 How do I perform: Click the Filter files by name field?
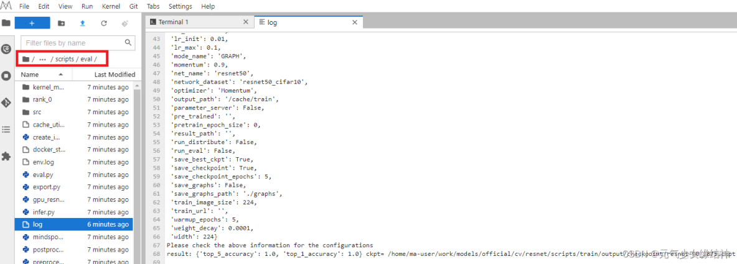[78, 43]
